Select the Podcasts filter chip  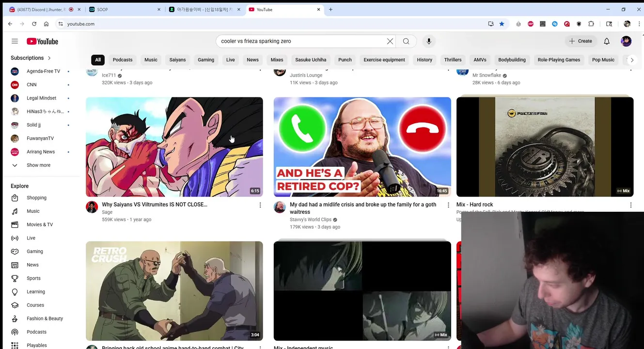click(123, 60)
